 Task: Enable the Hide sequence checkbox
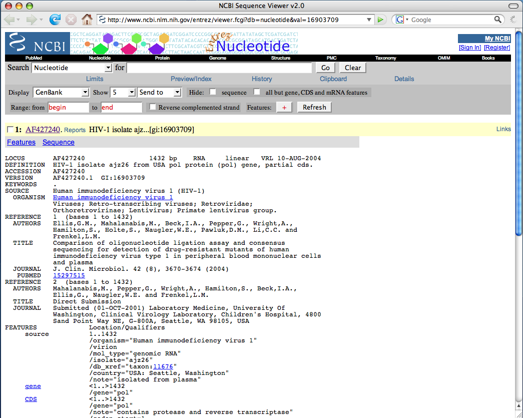point(213,92)
